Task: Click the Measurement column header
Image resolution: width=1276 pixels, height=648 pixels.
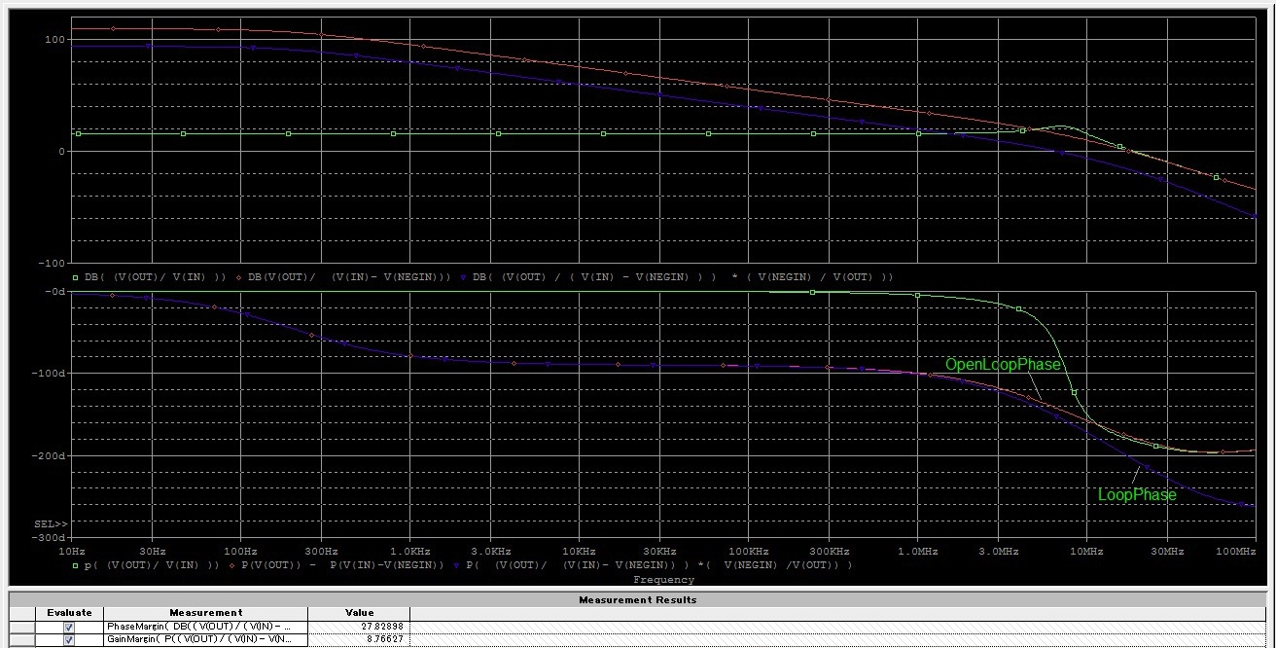Action: [205, 613]
